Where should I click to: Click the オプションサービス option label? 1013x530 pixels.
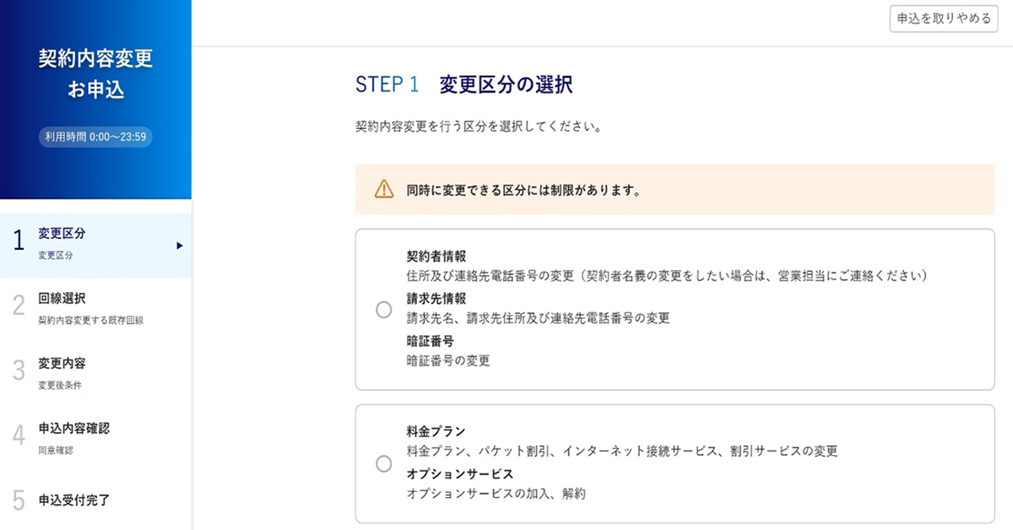point(460,474)
